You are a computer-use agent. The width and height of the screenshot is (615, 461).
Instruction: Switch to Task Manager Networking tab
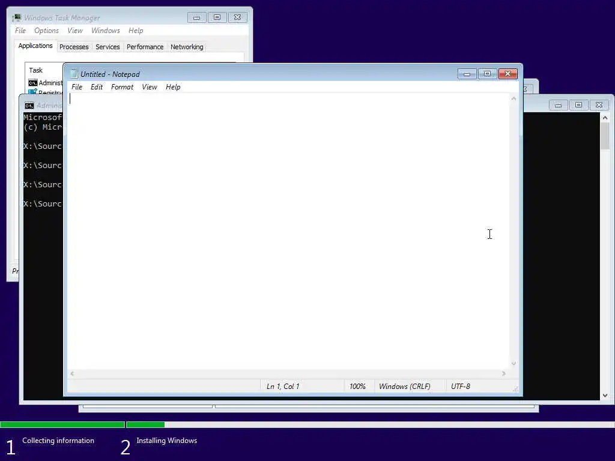187,47
